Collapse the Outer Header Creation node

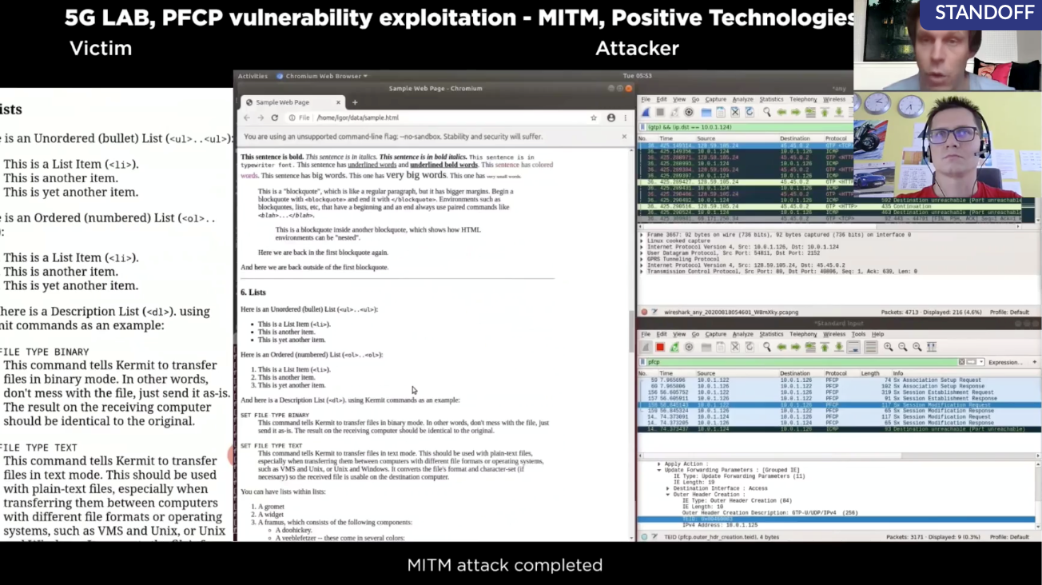point(667,494)
